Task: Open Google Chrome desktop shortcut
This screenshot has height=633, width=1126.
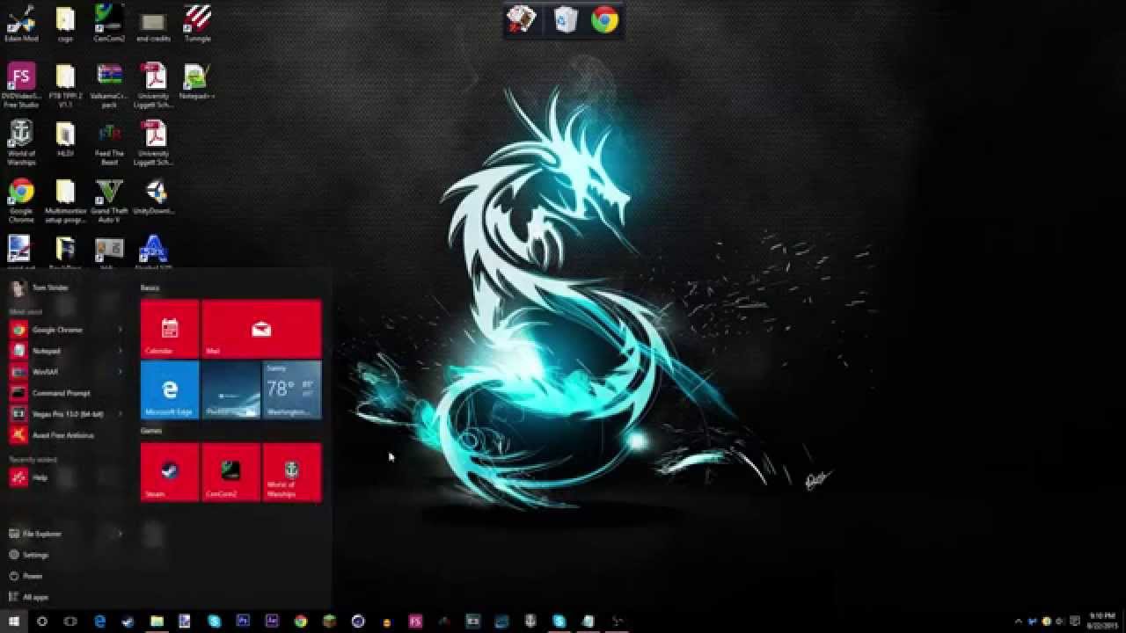Action: point(21,200)
